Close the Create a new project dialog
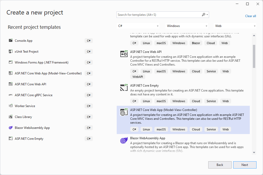 (258, 4)
